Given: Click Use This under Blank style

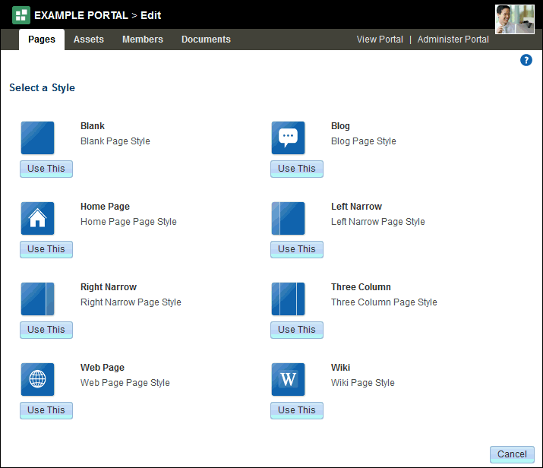Looking at the screenshot, I should click(x=46, y=169).
